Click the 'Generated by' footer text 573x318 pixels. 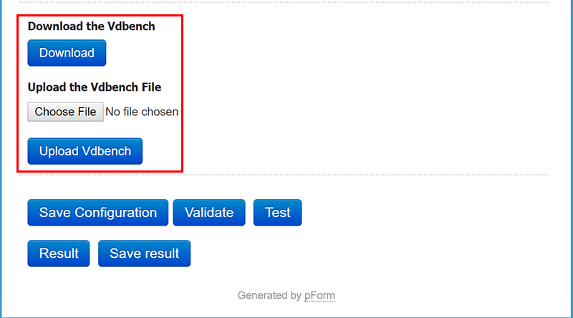point(269,295)
